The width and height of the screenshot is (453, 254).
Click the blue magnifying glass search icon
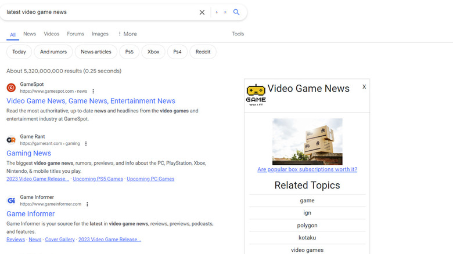coord(236,12)
